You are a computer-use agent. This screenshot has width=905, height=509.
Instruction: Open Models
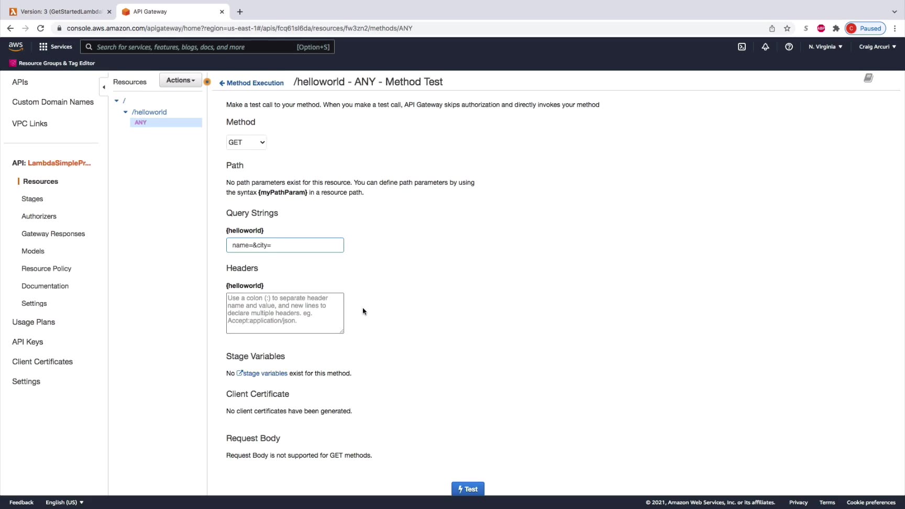click(33, 251)
